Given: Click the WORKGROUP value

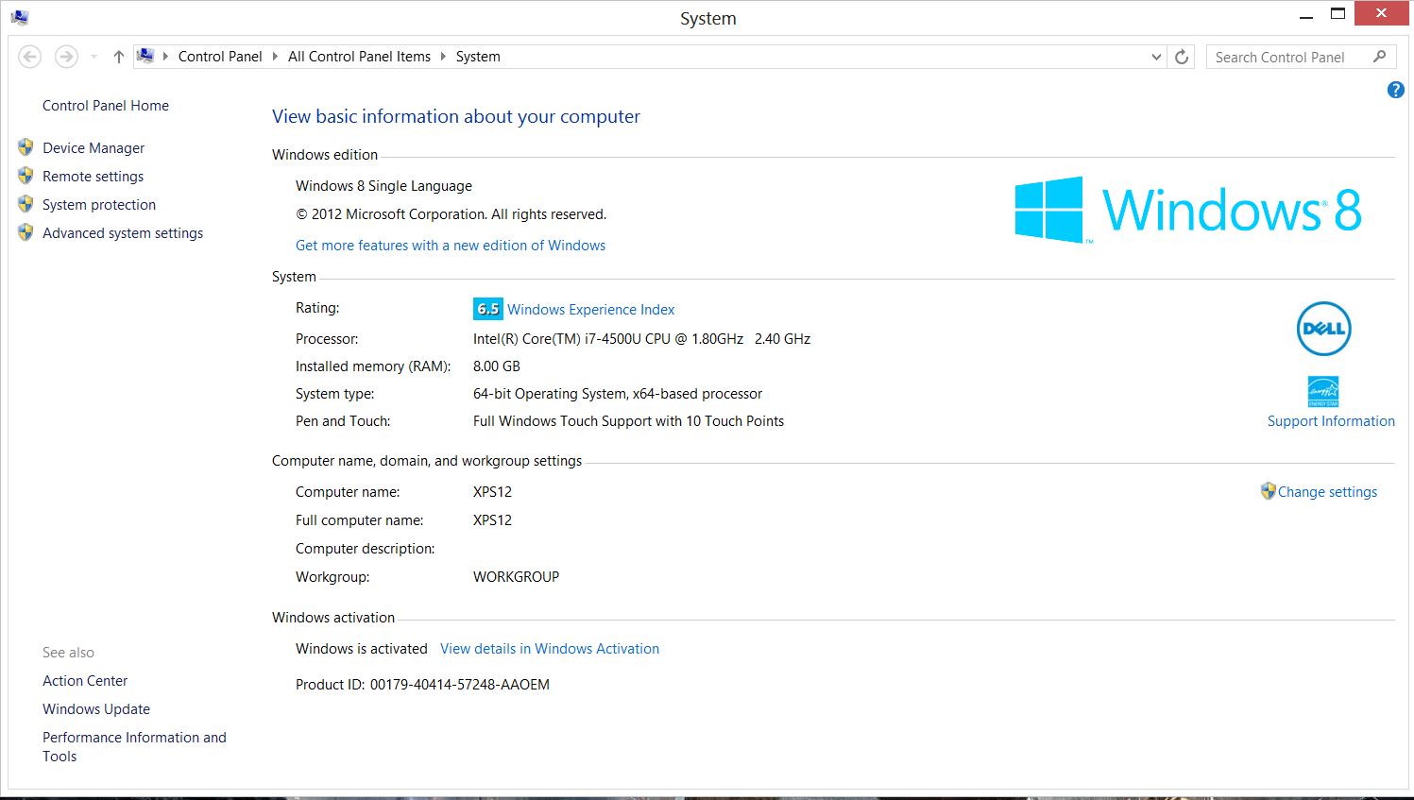Looking at the screenshot, I should (516, 577).
